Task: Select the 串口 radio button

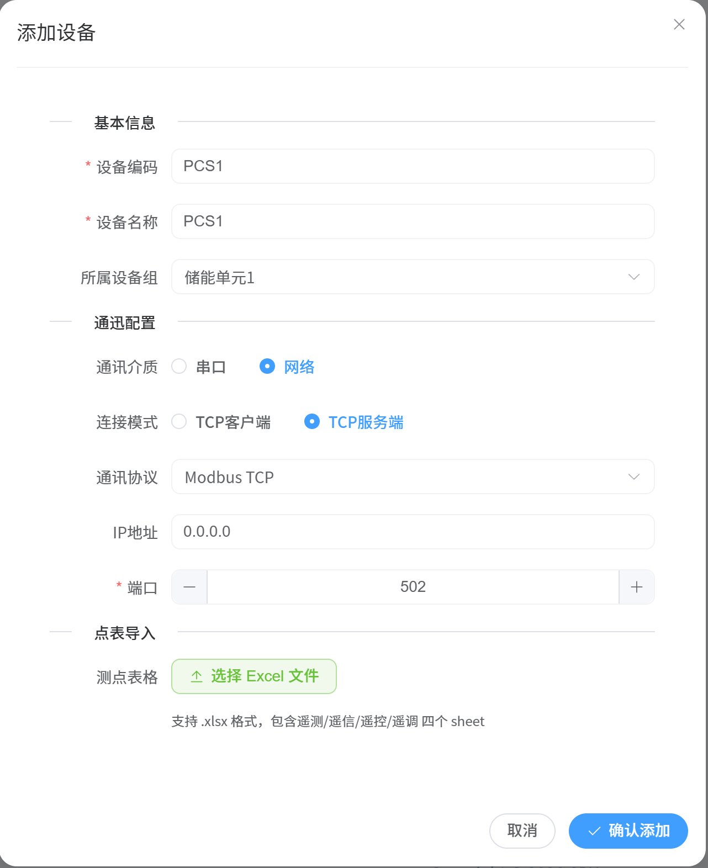Action: point(179,367)
